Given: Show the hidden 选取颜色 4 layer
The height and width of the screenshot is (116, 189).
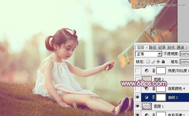Looking at the screenshot, I should pyautogui.click(x=138, y=89).
